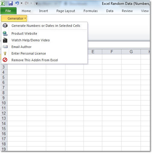Select row 3 header

(x=4, y=67)
